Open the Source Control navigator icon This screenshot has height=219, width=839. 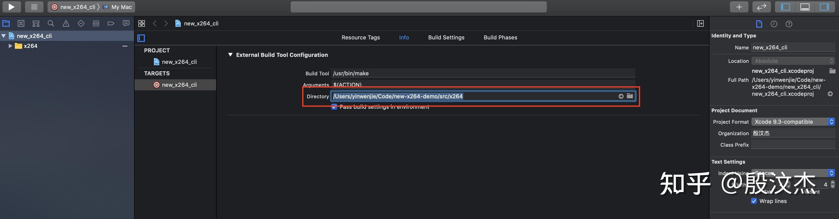(21, 23)
